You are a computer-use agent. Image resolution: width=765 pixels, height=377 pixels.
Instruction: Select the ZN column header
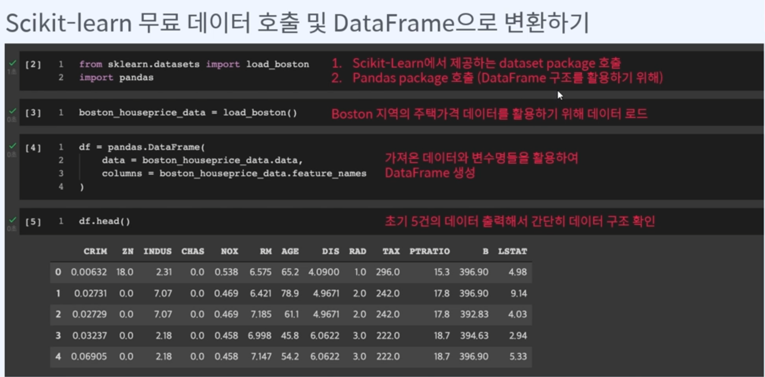click(x=128, y=252)
